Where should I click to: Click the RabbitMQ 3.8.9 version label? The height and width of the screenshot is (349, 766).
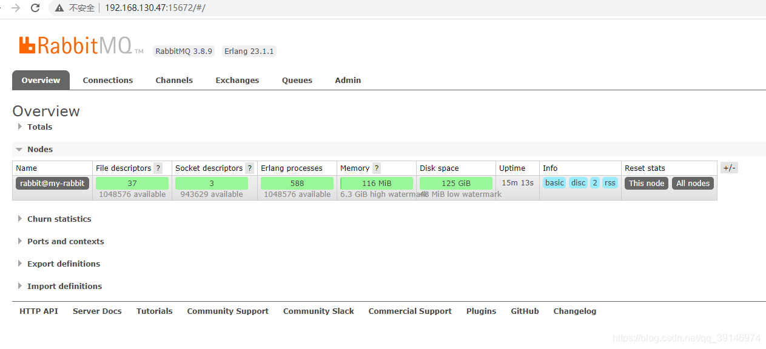pos(184,52)
